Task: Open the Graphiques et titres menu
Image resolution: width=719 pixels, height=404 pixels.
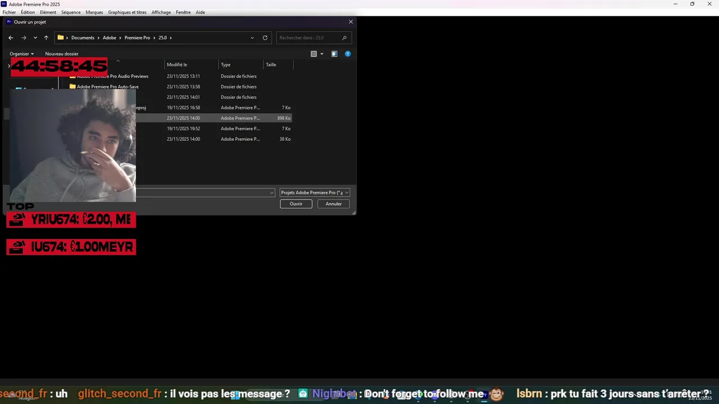Action: 128,12
